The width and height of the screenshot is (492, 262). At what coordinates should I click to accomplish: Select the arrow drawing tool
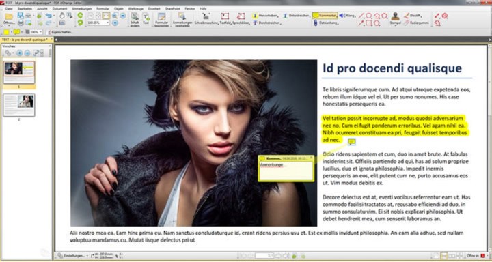tap(361, 23)
